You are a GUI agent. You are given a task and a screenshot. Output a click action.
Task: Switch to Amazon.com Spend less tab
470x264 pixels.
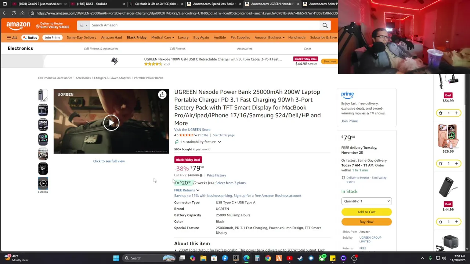coord(214,4)
